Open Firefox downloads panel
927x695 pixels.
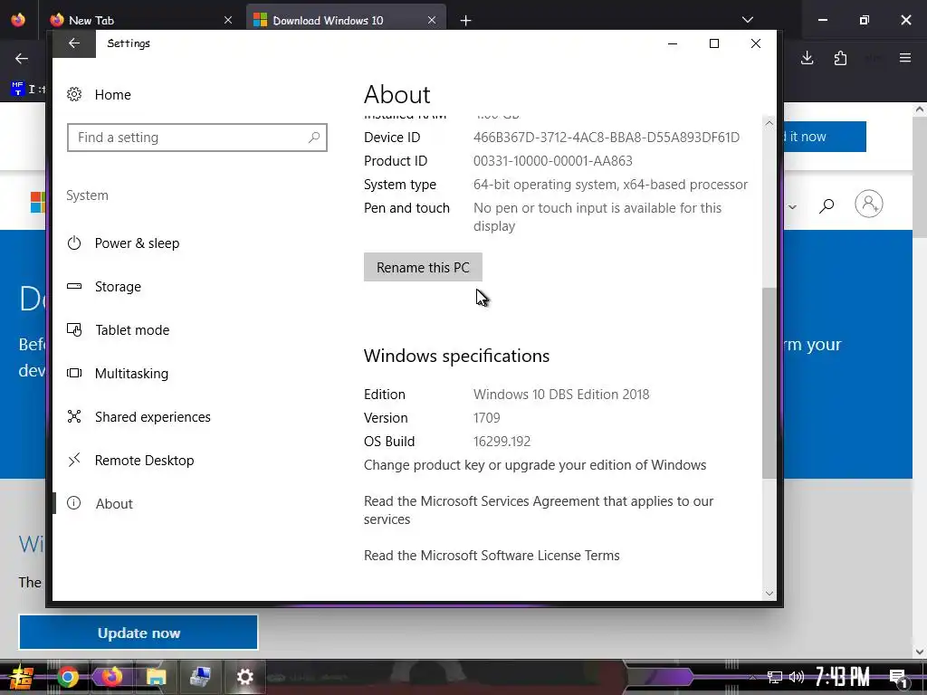click(x=807, y=58)
